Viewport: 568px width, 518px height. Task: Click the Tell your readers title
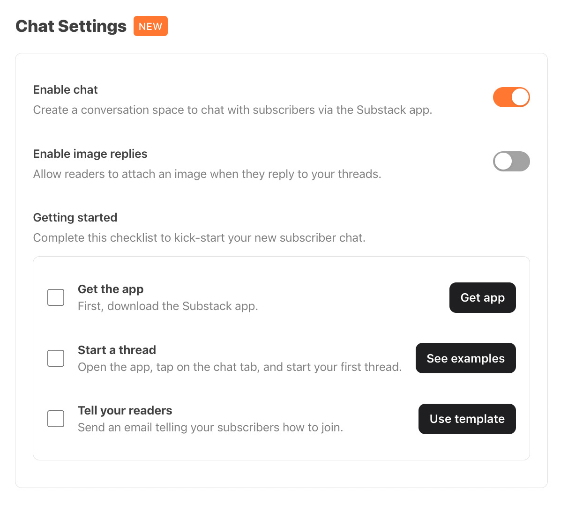(x=125, y=410)
